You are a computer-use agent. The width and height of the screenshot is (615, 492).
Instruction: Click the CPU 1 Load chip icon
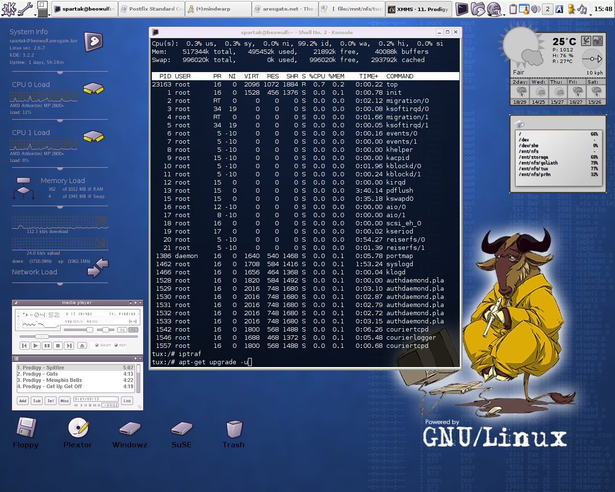[94, 136]
